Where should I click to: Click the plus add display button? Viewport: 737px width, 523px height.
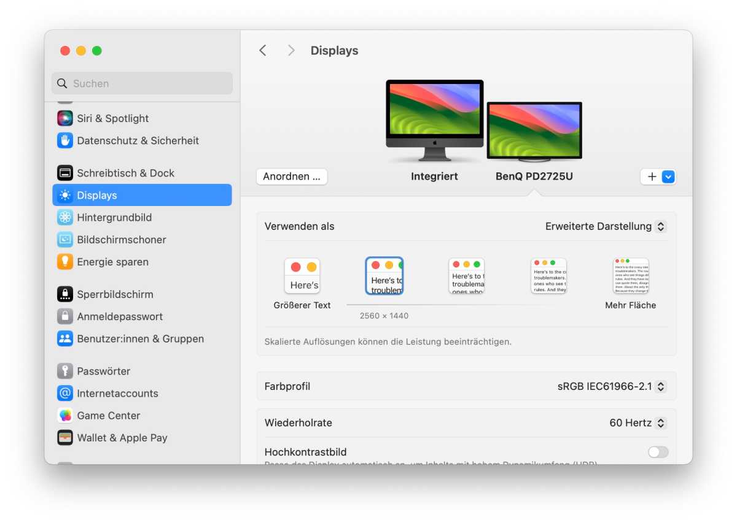[x=652, y=177]
